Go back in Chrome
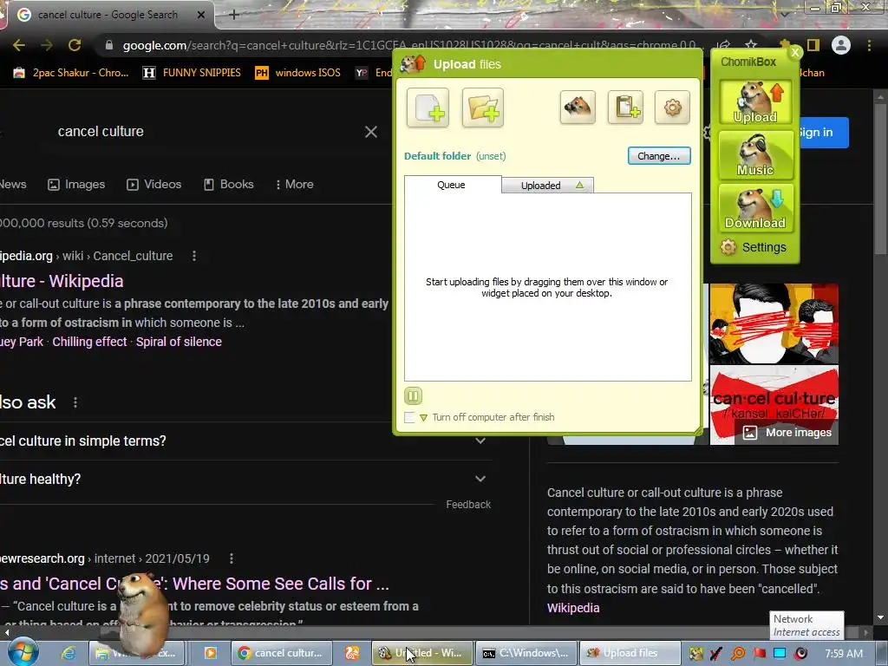Screen dimensions: 888x666 tap(19, 45)
